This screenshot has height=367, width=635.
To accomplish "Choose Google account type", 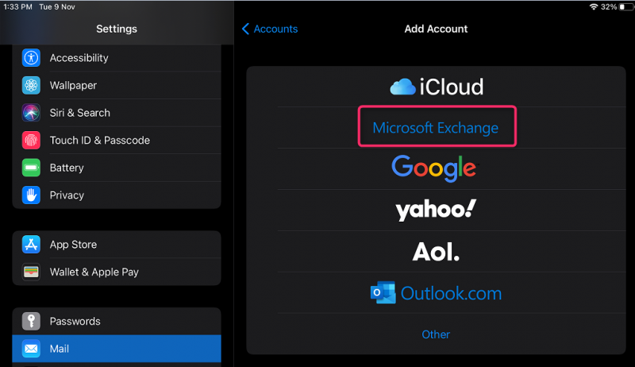I will click(437, 169).
